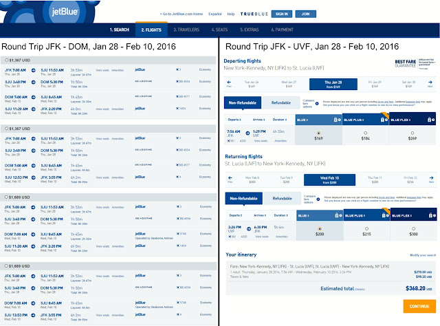440x326 pixels.
Task: Click plane icon for flight 882
Action: 230,237
